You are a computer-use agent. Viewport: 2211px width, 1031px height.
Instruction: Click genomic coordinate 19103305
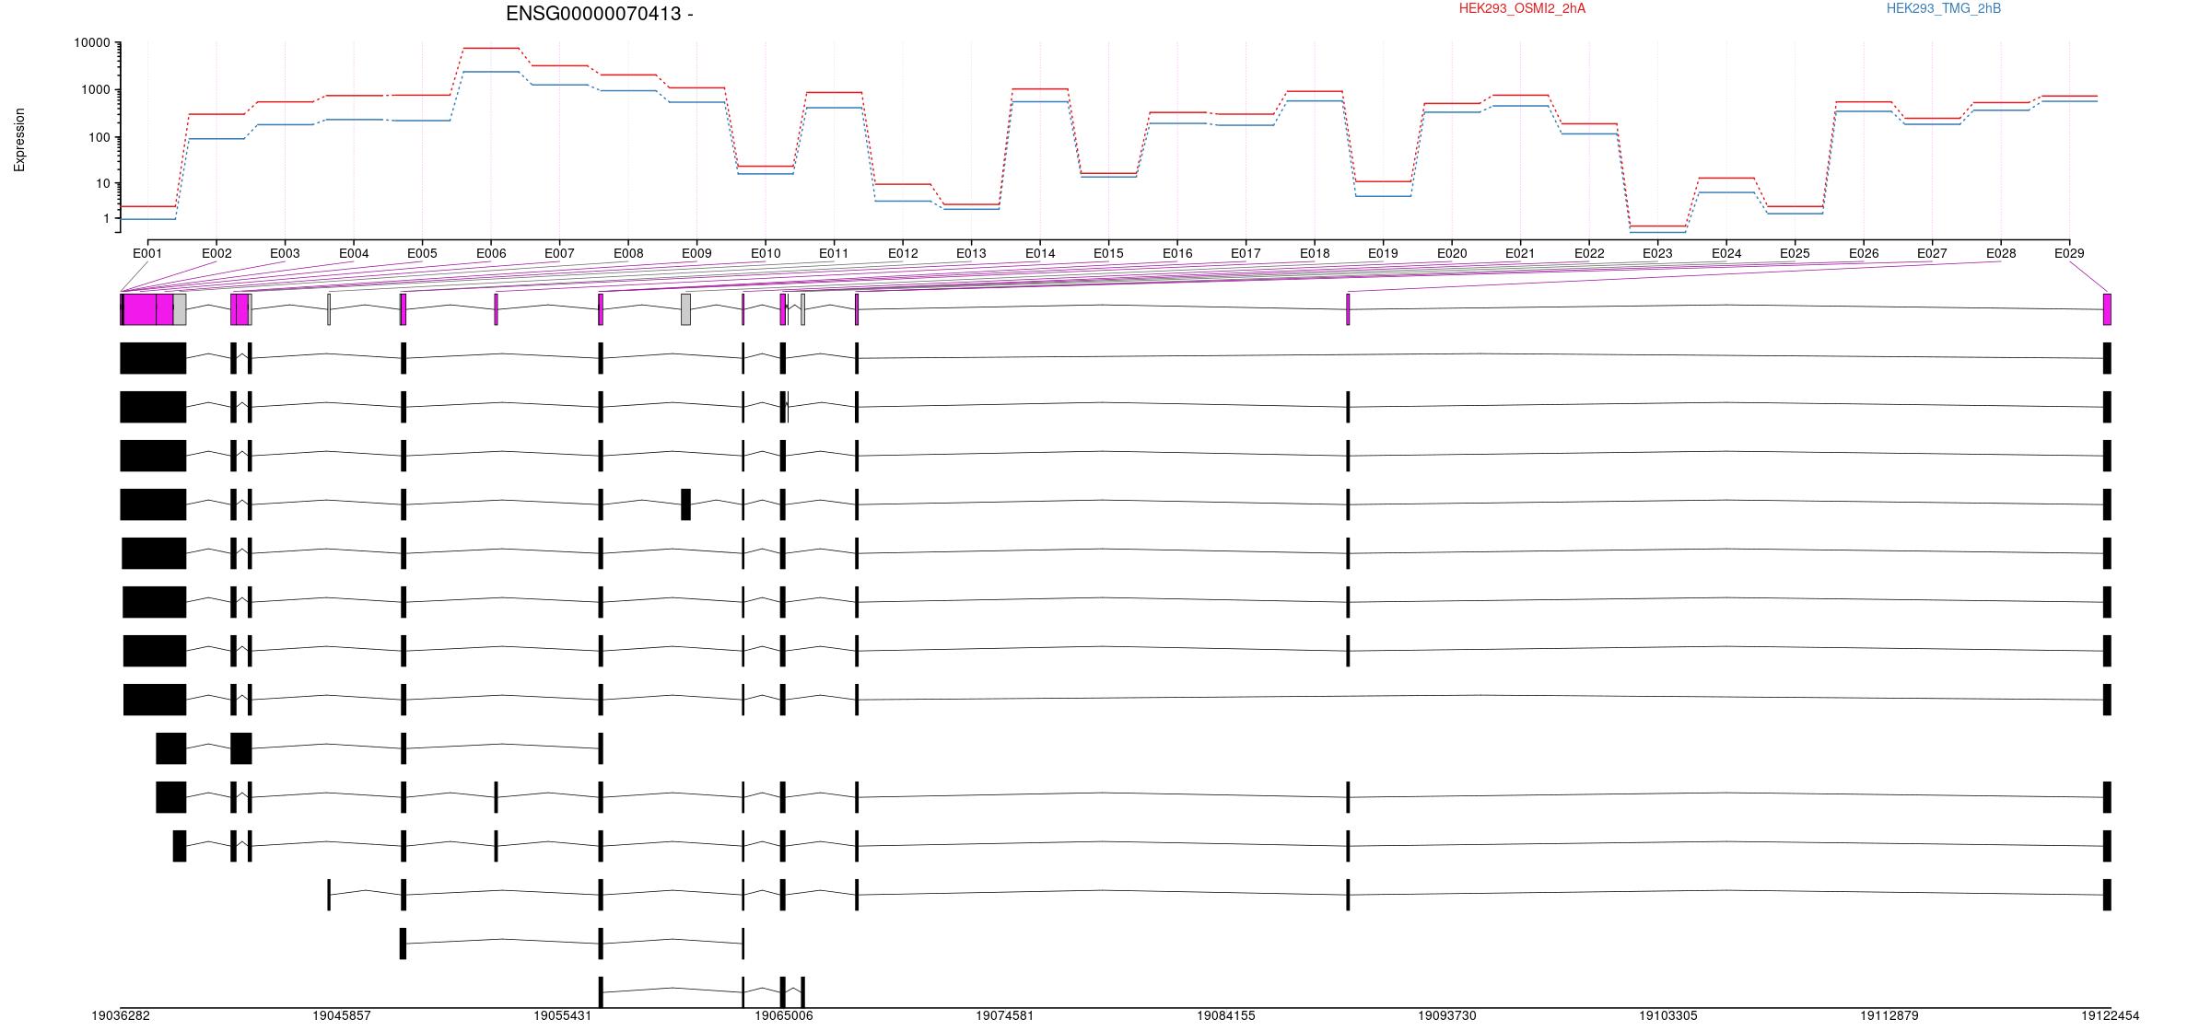(1668, 1016)
